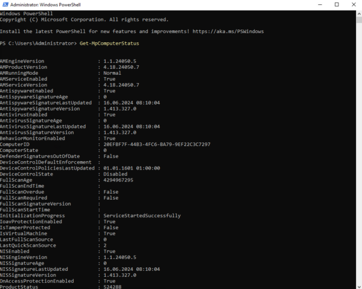The width and height of the screenshot is (362, 289).
Task: Click the AntispywareSignatureLastUpdated date value
Action: coord(132,103)
